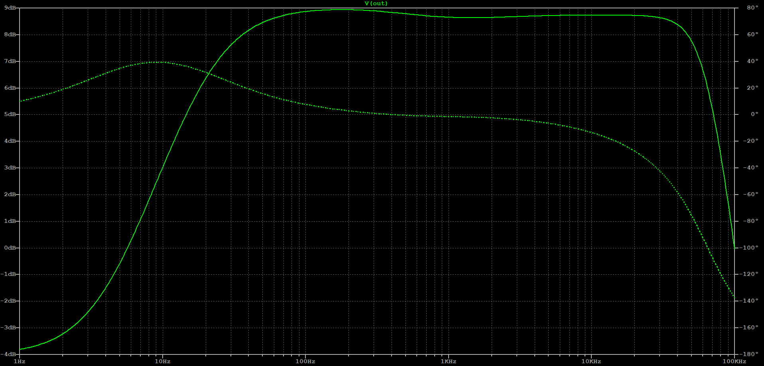Select the 8dB magnitude axis label

click(10, 35)
